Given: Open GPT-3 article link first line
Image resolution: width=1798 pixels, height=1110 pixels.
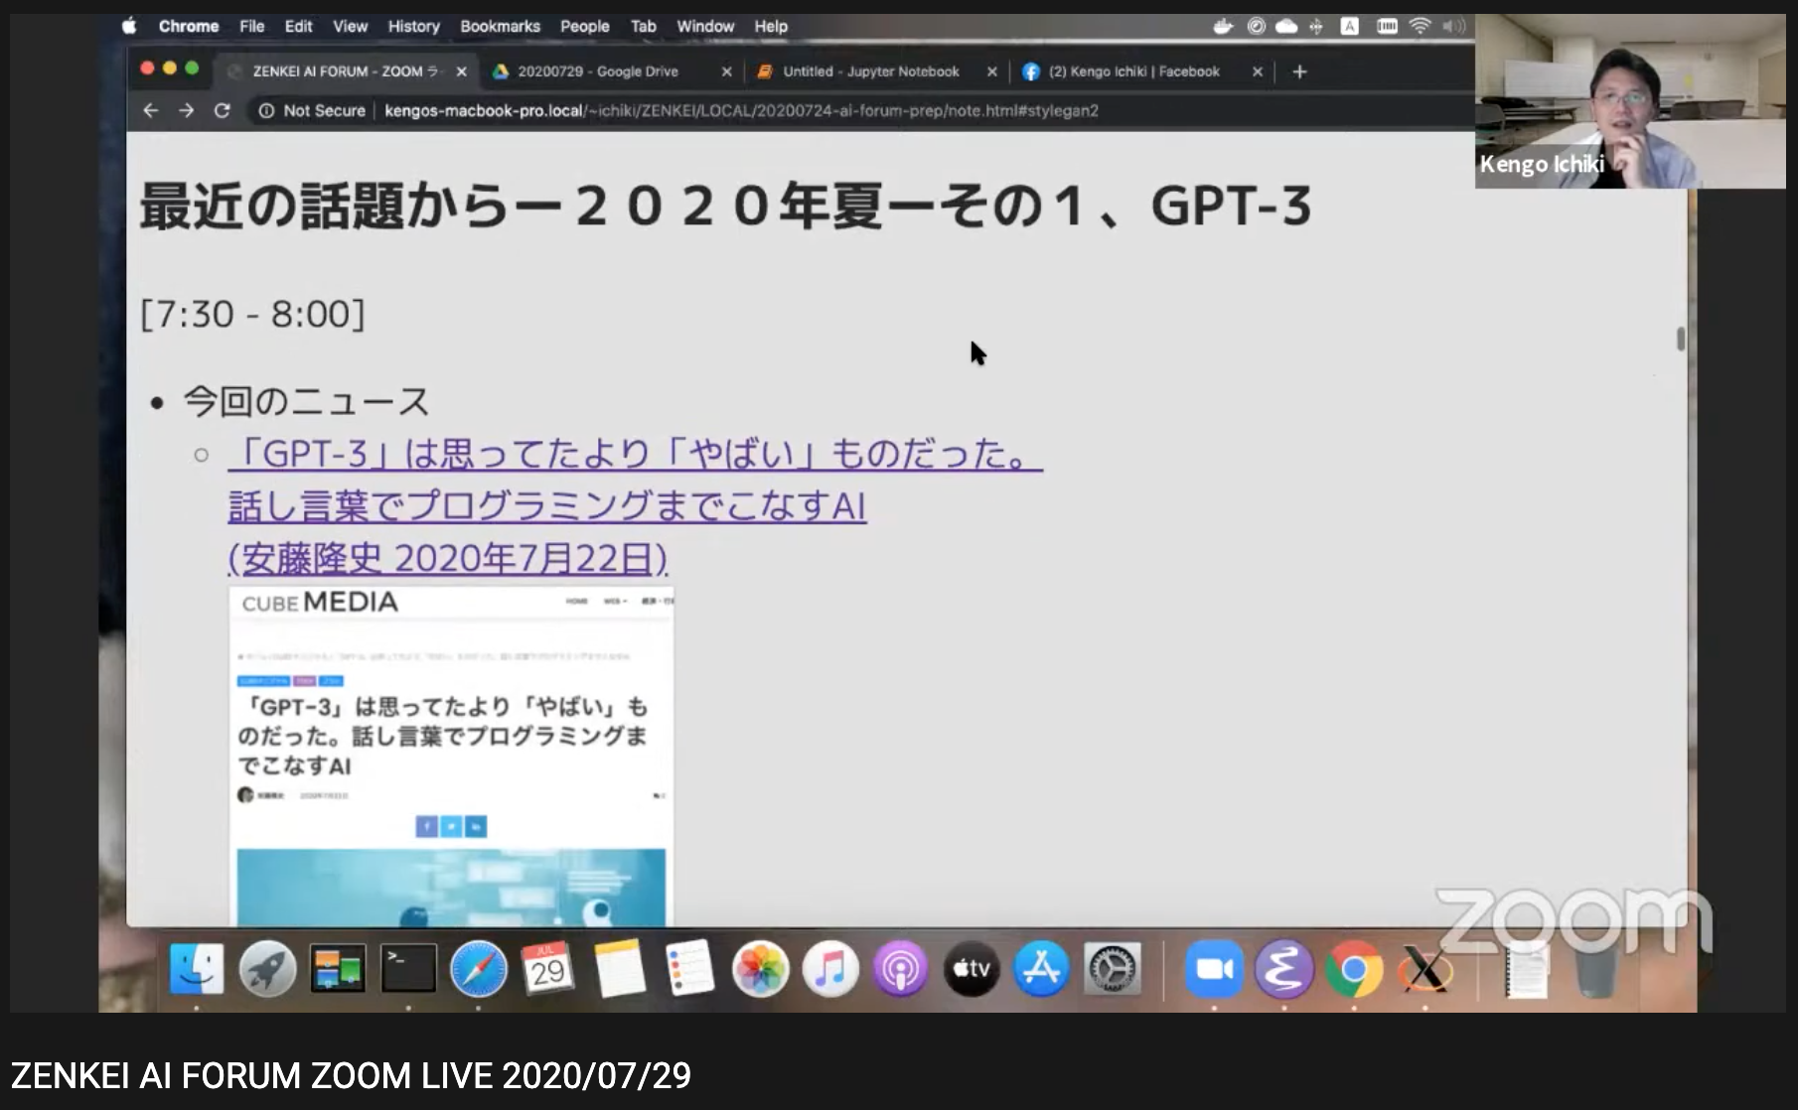Looking at the screenshot, I should tap(635, 454).
